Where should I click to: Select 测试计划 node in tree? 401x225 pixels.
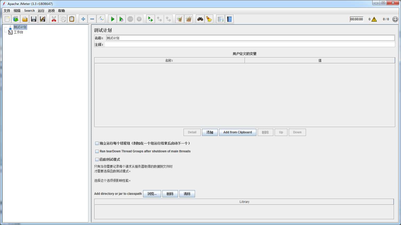(x=20, y=27)
